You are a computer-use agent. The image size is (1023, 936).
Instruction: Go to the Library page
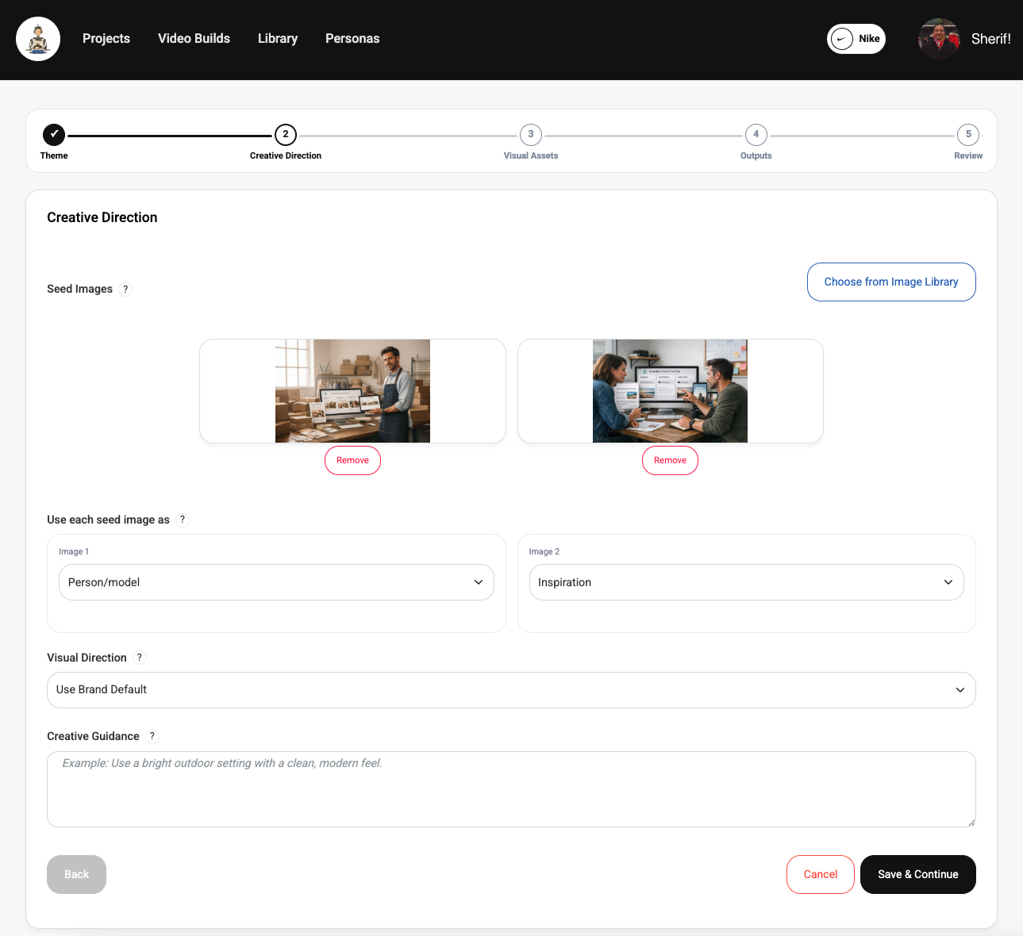[x=278, y=39]
